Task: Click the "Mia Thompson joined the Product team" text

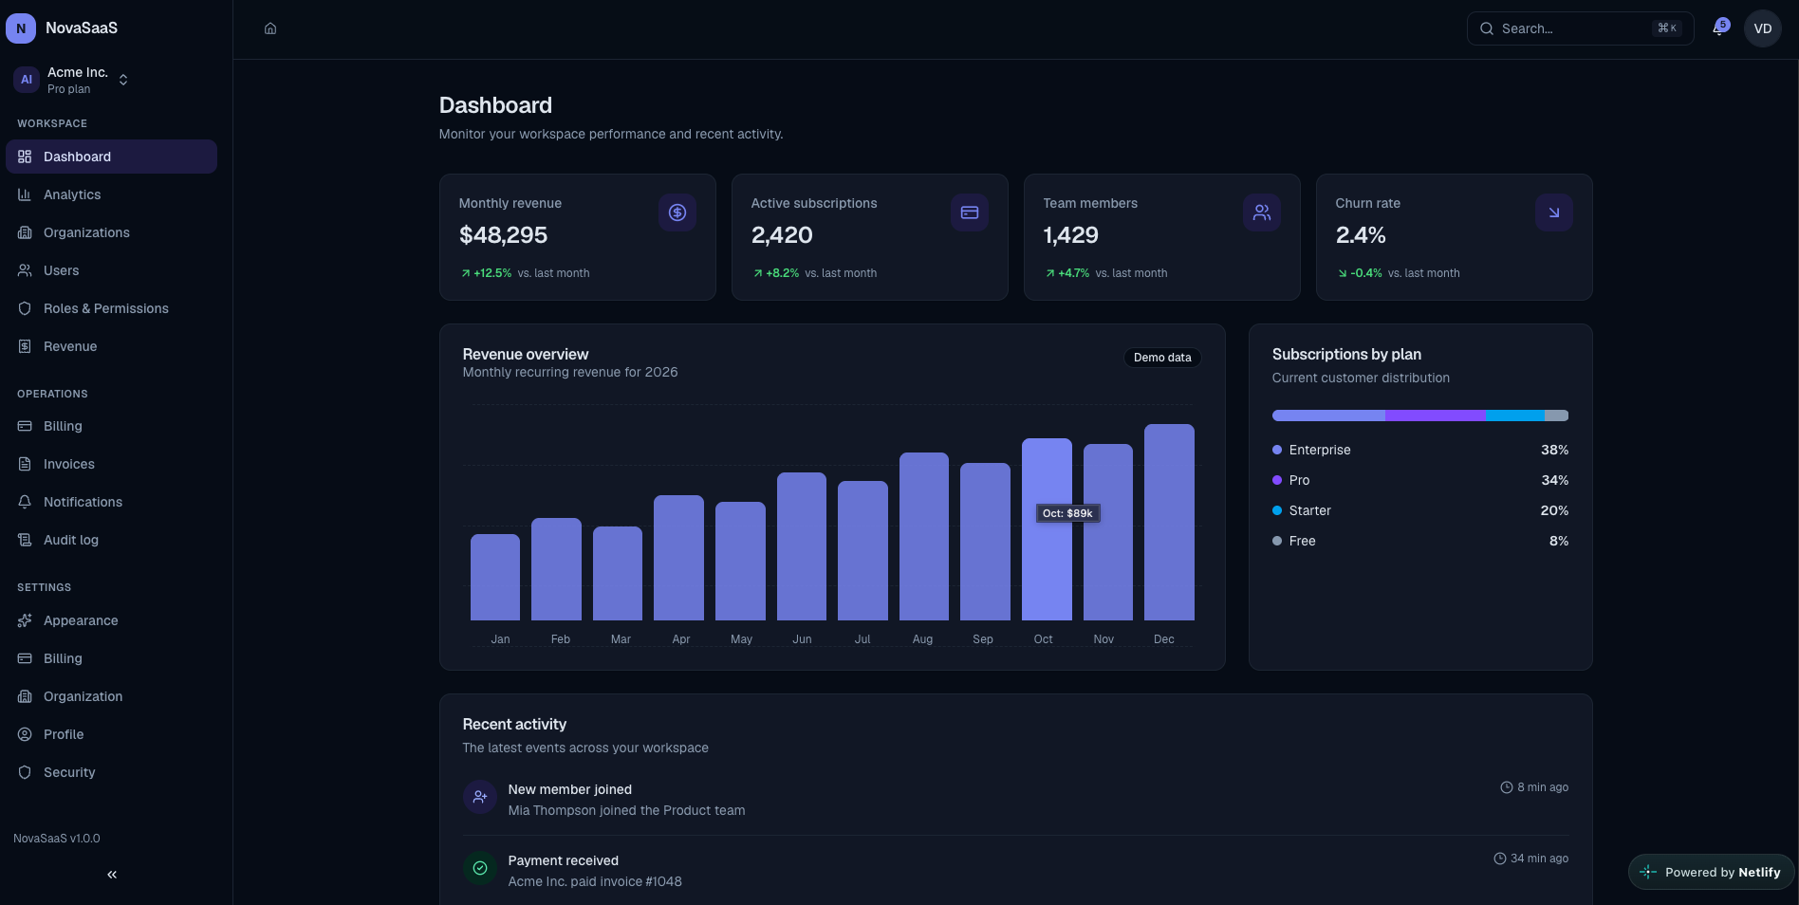Action: pos(626,810)
